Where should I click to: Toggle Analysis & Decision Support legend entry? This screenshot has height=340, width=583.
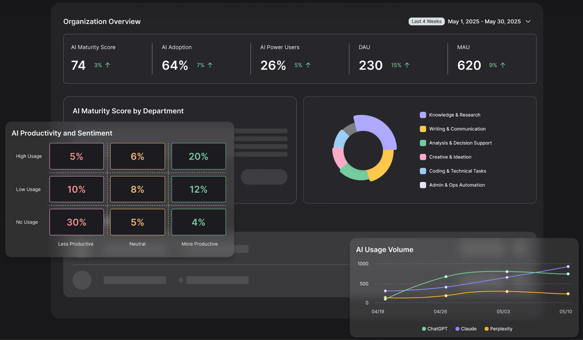pos(460,143)
